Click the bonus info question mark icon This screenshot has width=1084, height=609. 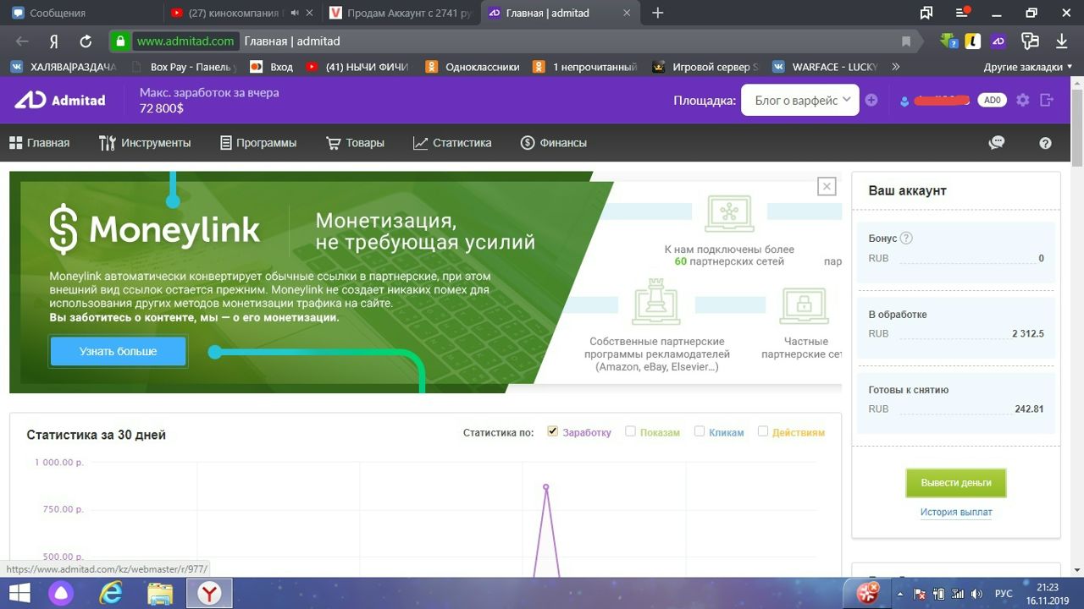click(906, 239)
